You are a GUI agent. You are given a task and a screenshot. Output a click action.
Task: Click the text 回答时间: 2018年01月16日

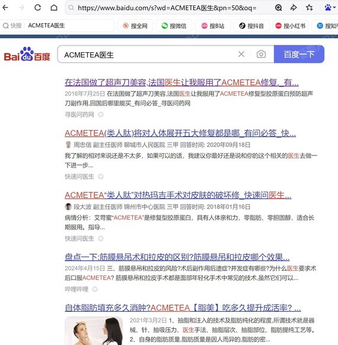click(x=215, y=207)
